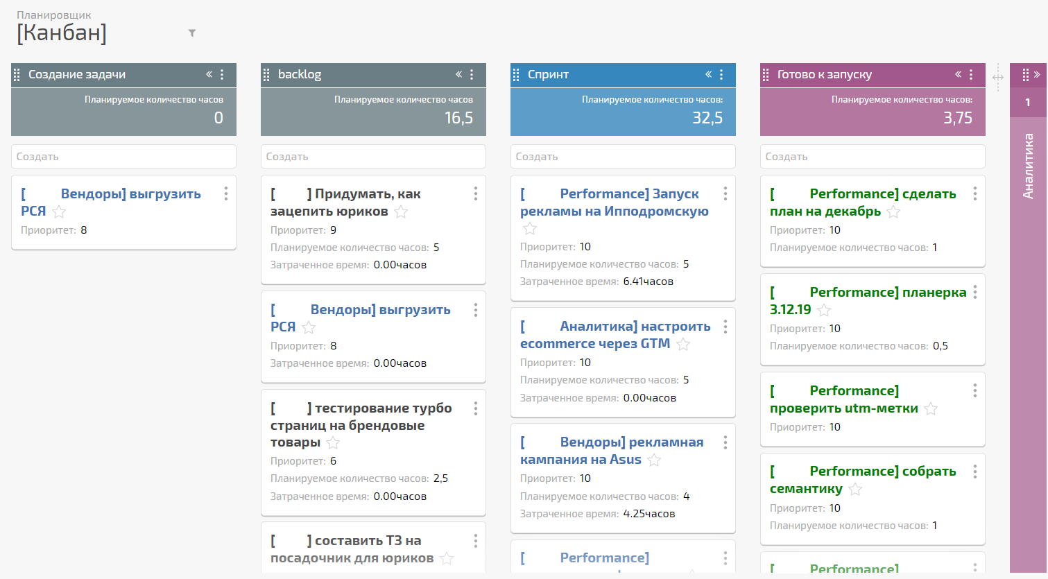Open kebab menu on 'Придумать, как зацепить юриков' card
Viewport: 1048px width, 579px height.
click(475, 194)
